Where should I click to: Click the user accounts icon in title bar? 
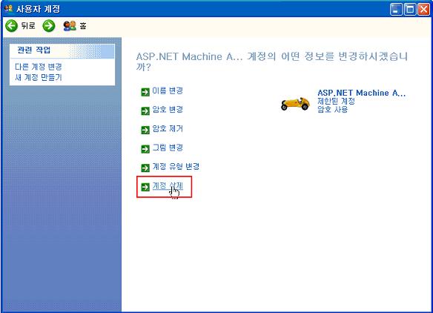pos(9,9)
